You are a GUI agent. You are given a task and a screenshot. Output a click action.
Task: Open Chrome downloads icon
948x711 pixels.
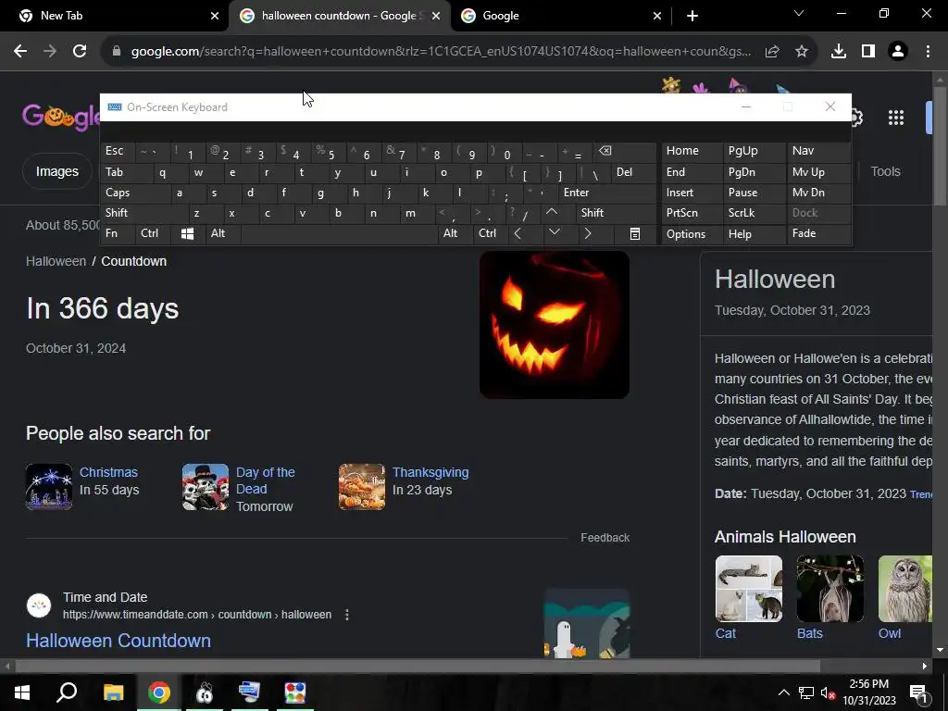(839, 52)
